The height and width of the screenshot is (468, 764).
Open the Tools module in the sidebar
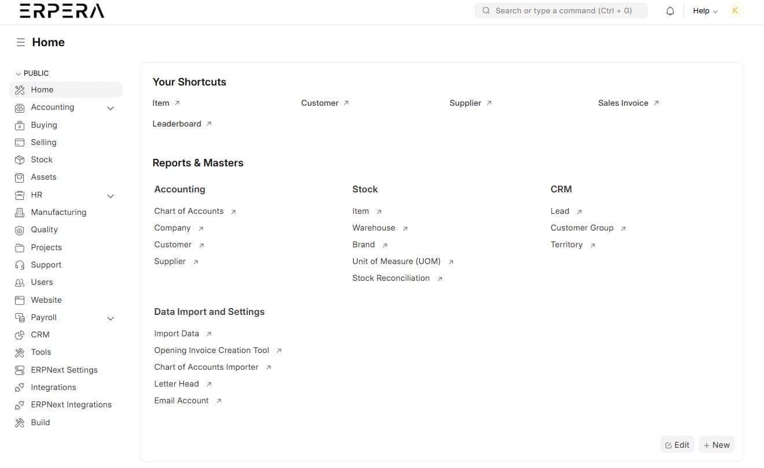41,352
